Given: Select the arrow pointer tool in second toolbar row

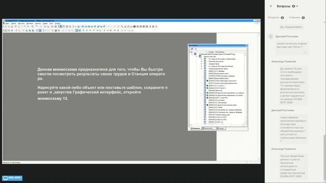Looking at the screenshot, I should coord(6,30).
